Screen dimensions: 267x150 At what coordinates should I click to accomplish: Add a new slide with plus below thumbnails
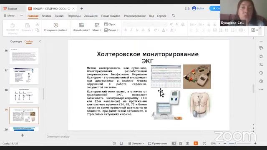coord(23,135)
